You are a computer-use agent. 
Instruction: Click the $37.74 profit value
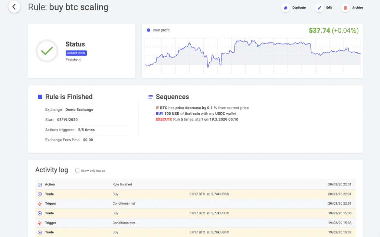(x=320, y=30)
